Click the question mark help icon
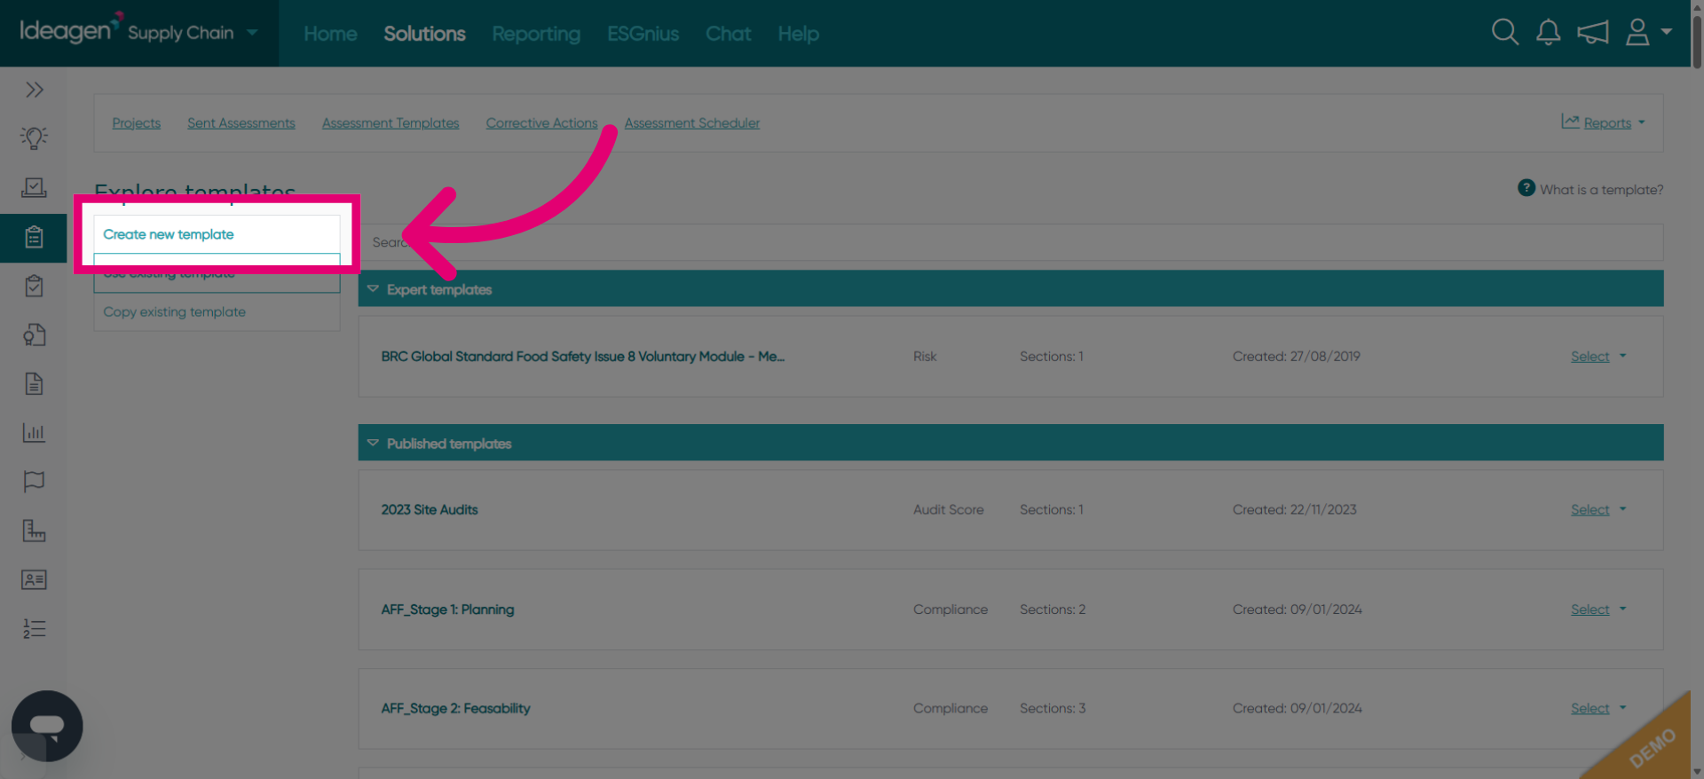 [1526, 188]
